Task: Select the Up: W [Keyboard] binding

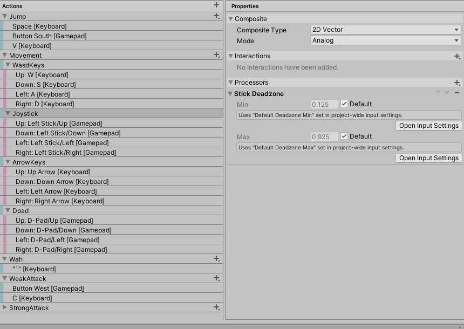Action: [x=112, y=74]
